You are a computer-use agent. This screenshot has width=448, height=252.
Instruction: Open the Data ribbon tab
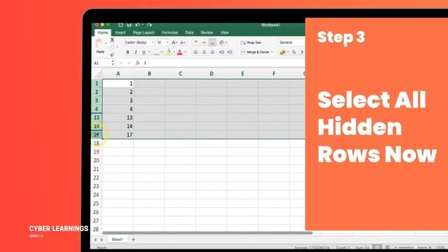(189, 33)
